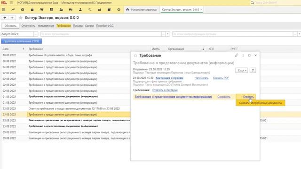Open the shopping cart section icon

pyautogui.click(x=42, y=9)
